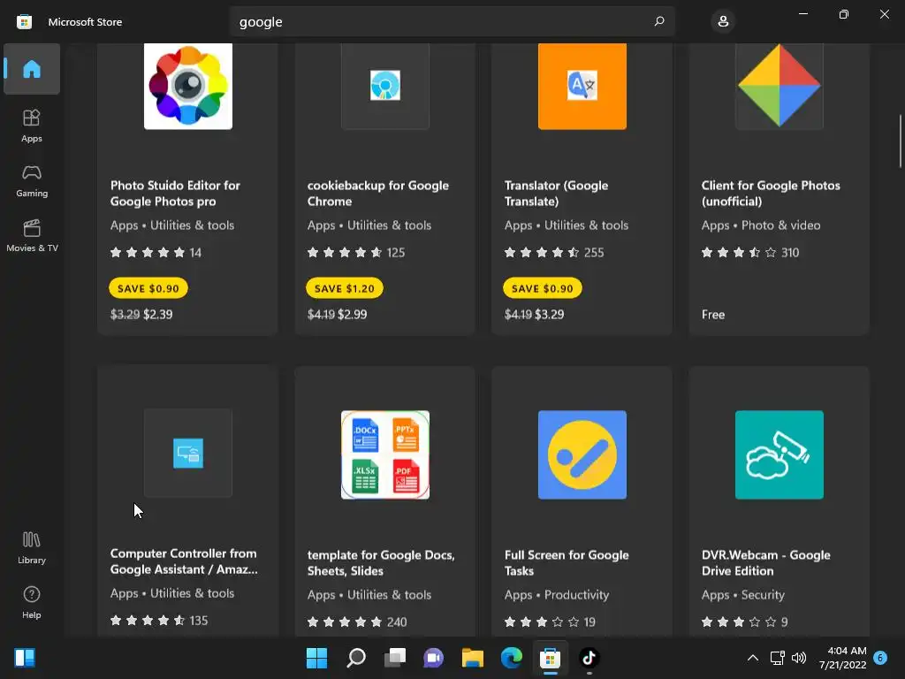Open Help in the sidebar

point(32,602)
